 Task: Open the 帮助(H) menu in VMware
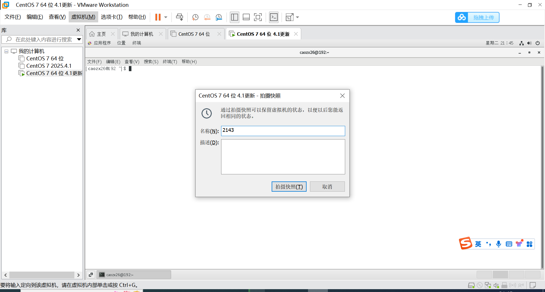click(137, 17)
